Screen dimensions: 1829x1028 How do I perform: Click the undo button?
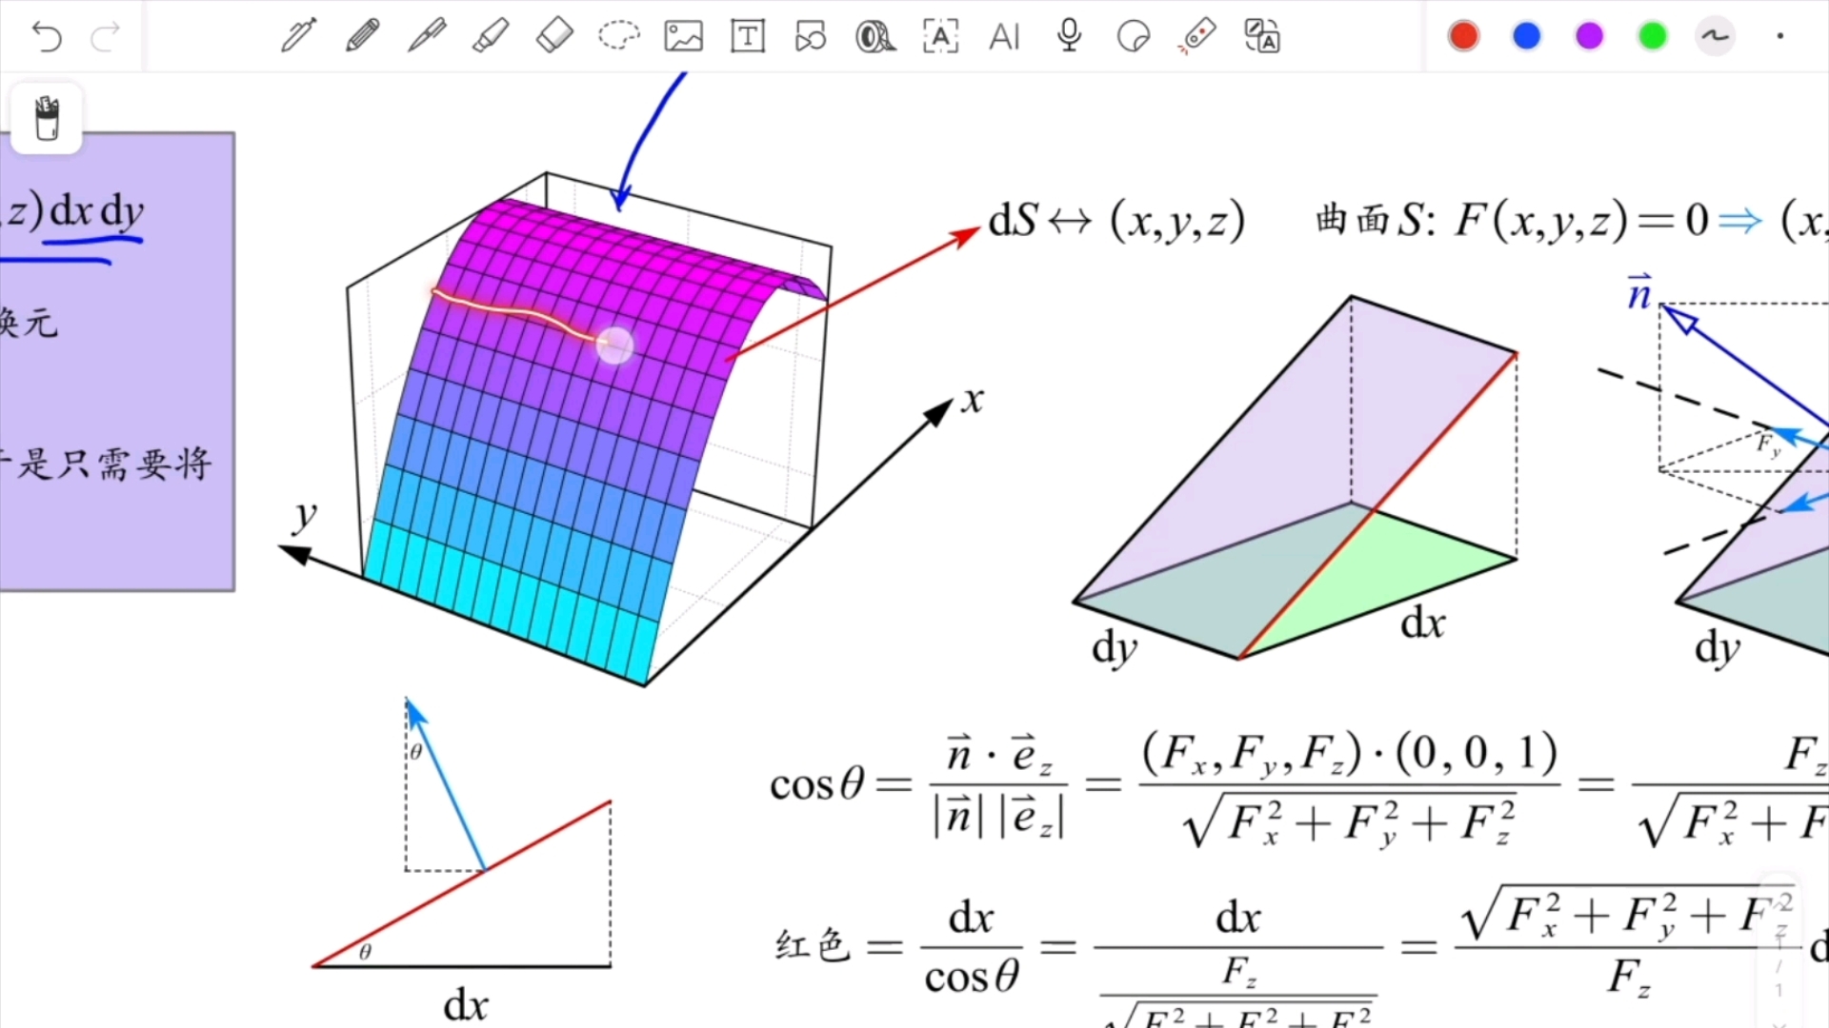coord(47,35)
